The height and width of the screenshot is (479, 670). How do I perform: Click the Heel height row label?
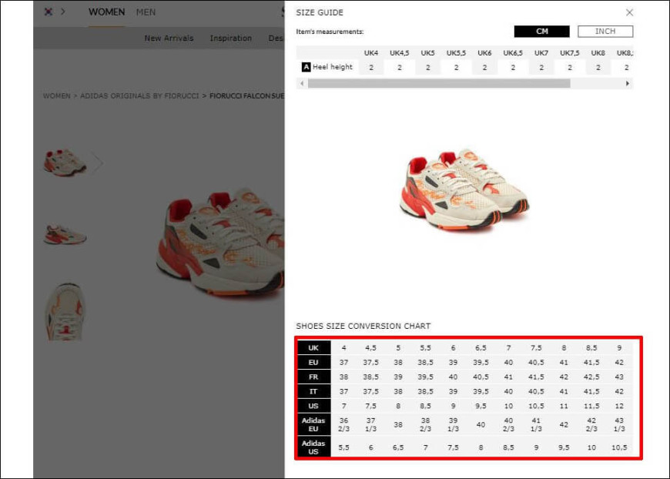click(x=333, y=67)
